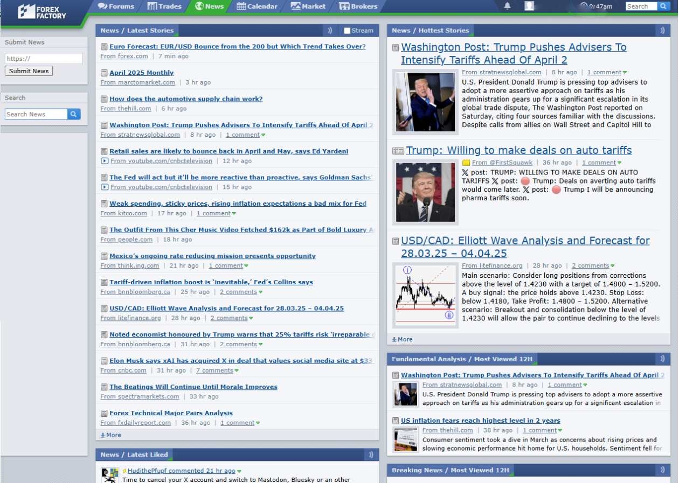Click the Search News input field

36,114
